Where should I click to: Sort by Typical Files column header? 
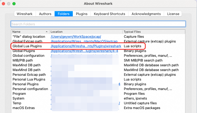(x=154, y=32)
